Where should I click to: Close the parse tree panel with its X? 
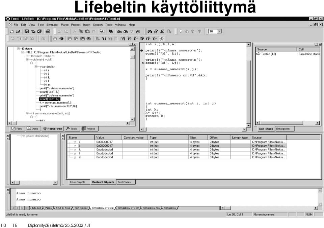click(x=135, y=44)
